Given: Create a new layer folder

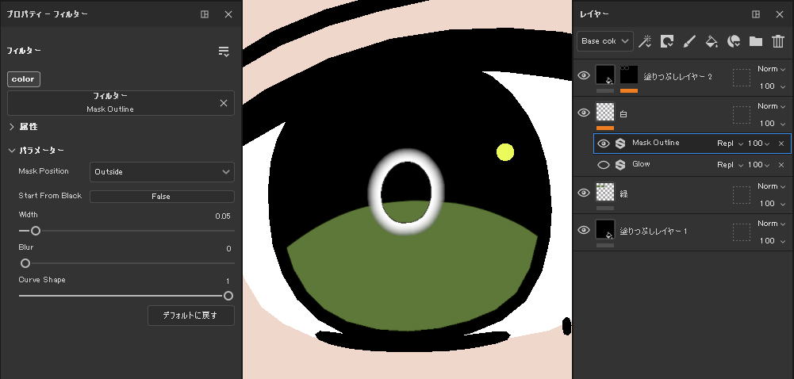Looking at the screenshot, I should [x=755, y=41].
